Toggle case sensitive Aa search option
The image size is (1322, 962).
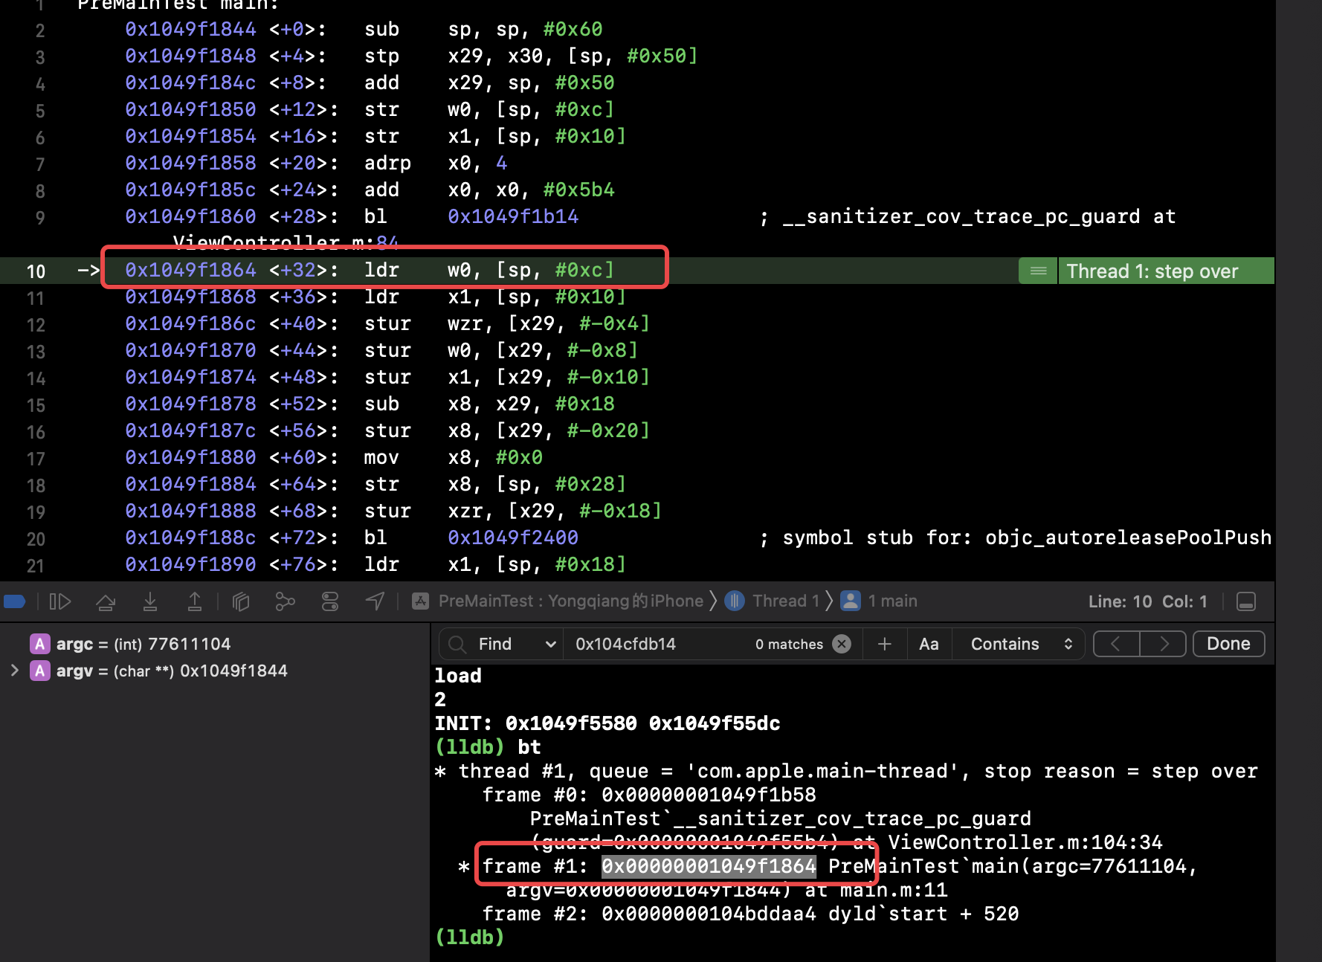tap(929, 644)
